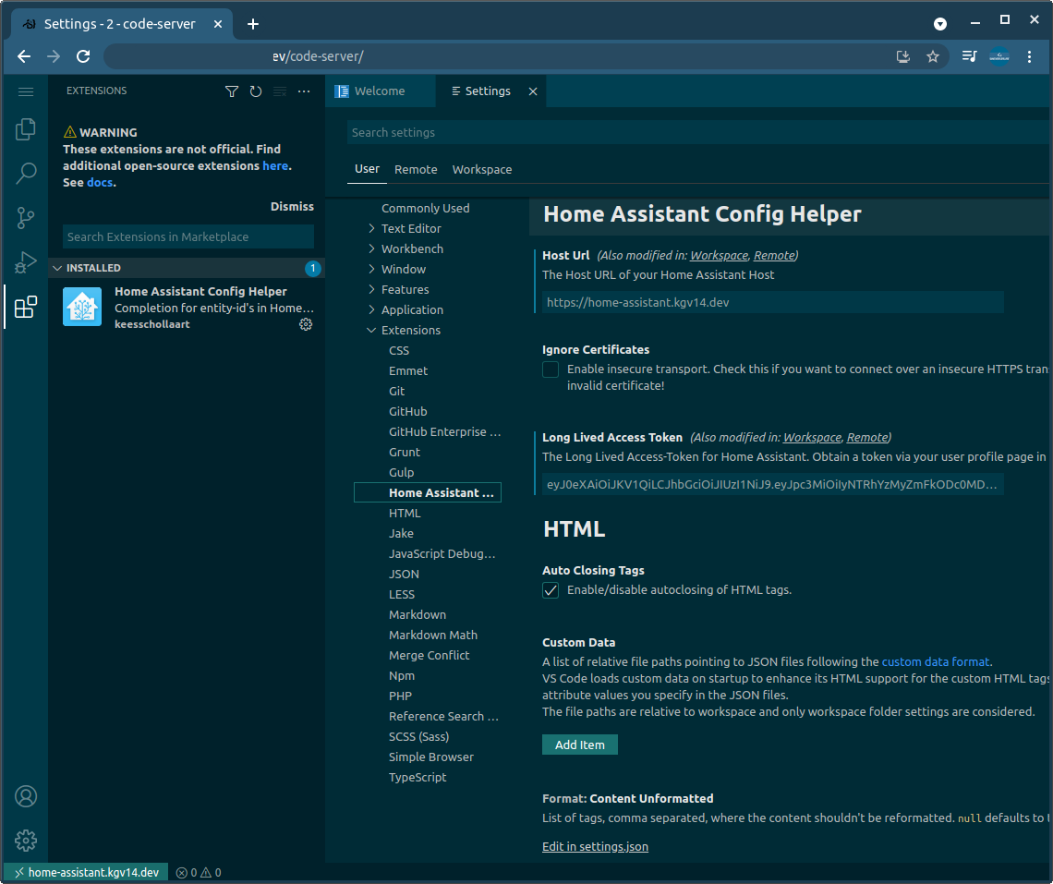Select the Markdown extension settings entry
1053x884 pixels.
tap(418, 614)
